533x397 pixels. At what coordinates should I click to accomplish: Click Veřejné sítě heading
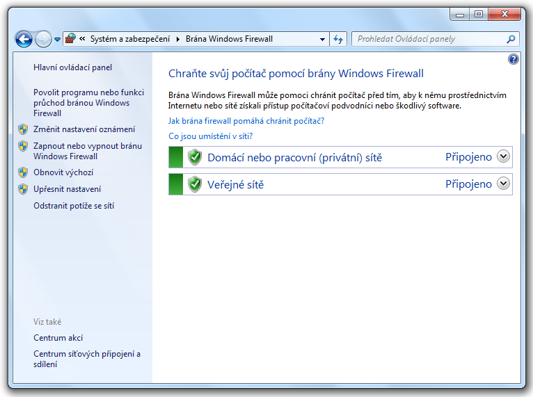pyautogui.click(x=236, y=185)
